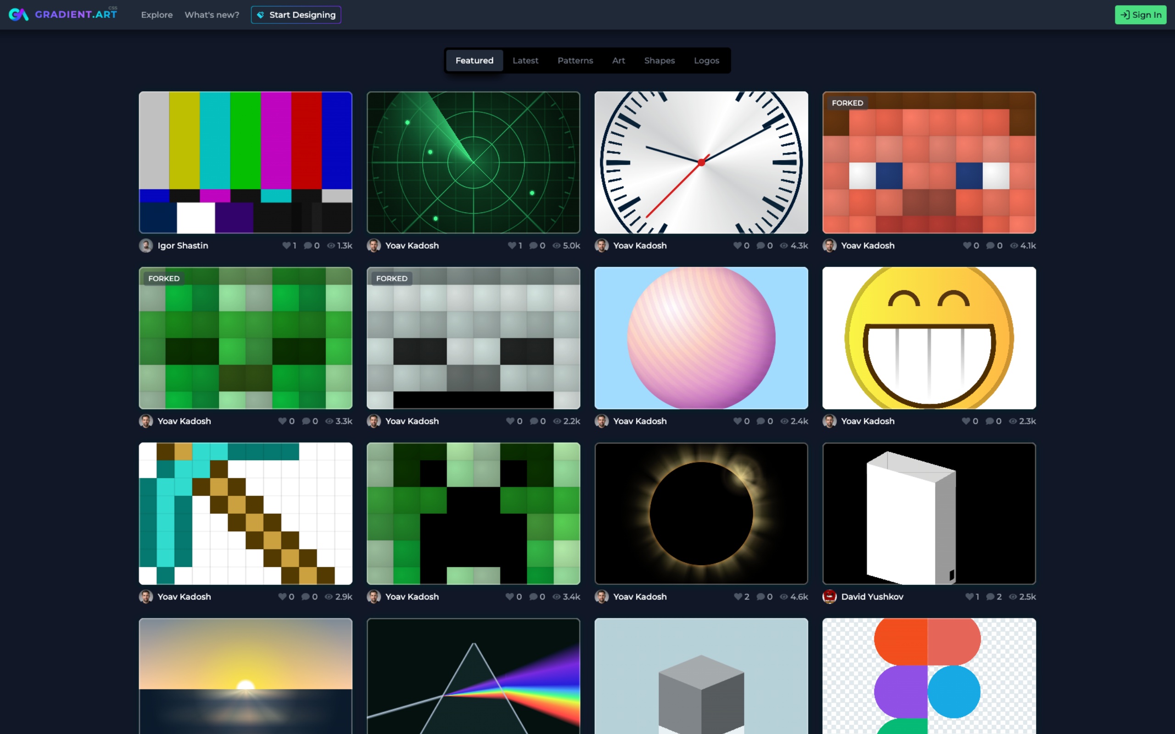Open the analog clock gradient thumbnail
Image resolution: width=1175 pixels, height=734 pixels.
[701, 162]
